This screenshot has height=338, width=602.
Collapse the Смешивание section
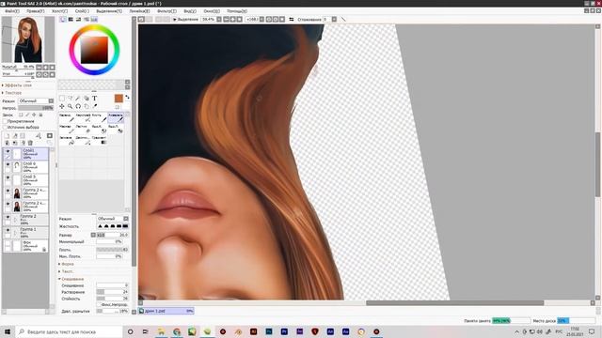pyautogui.click(x=71, y=279)
